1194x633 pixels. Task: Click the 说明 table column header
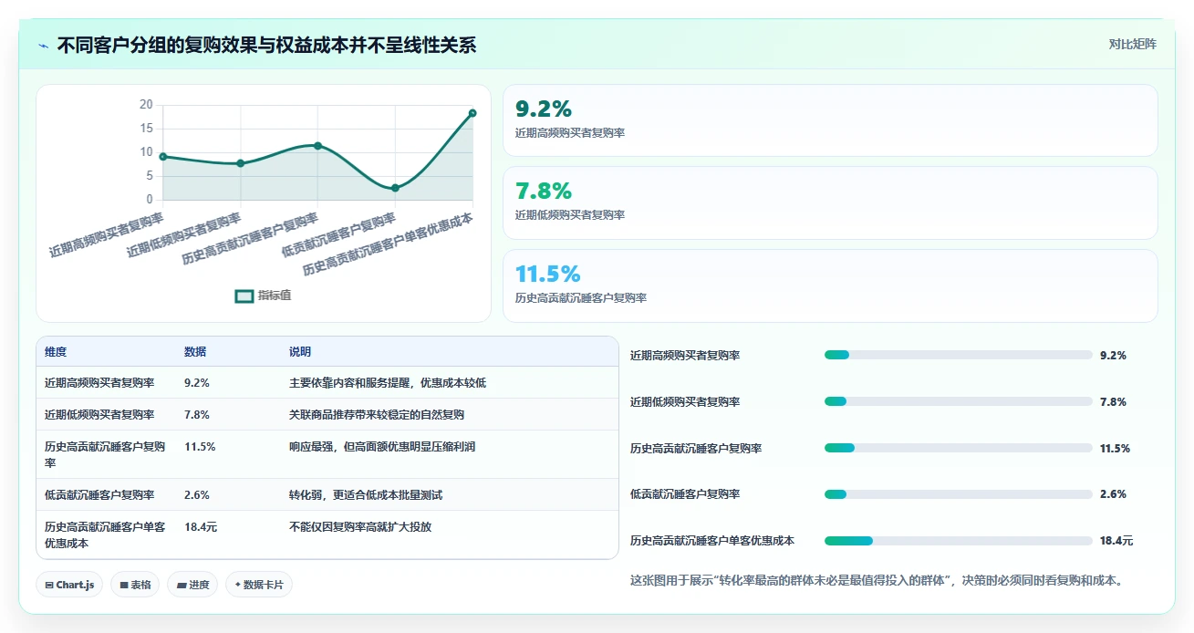coord(300,352)
